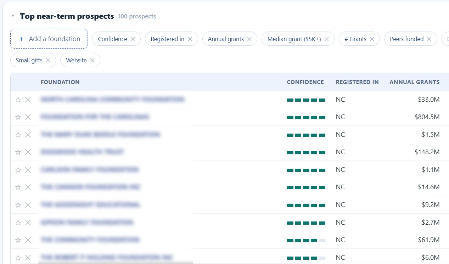
Task: Sort by the Foundation column header
Action: coord(60,82)
